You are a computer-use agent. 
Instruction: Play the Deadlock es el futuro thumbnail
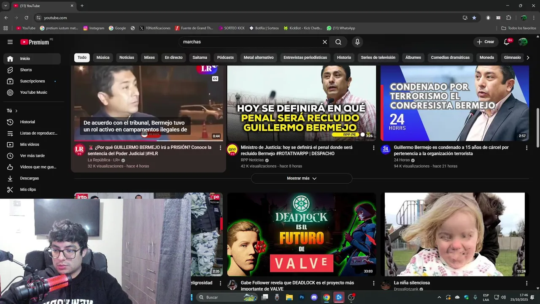tap(302, 234)
